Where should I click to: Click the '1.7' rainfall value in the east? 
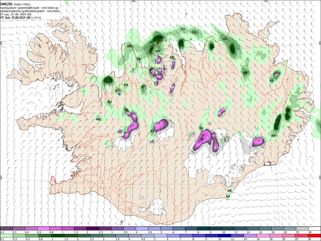coord(288,117)
